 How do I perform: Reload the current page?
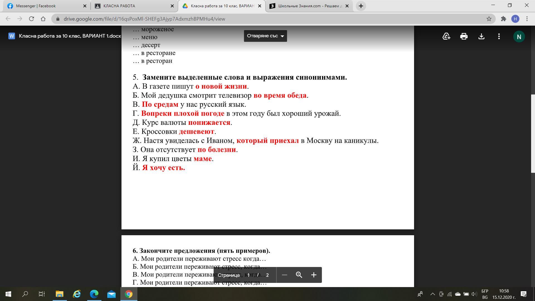[31, 19]
